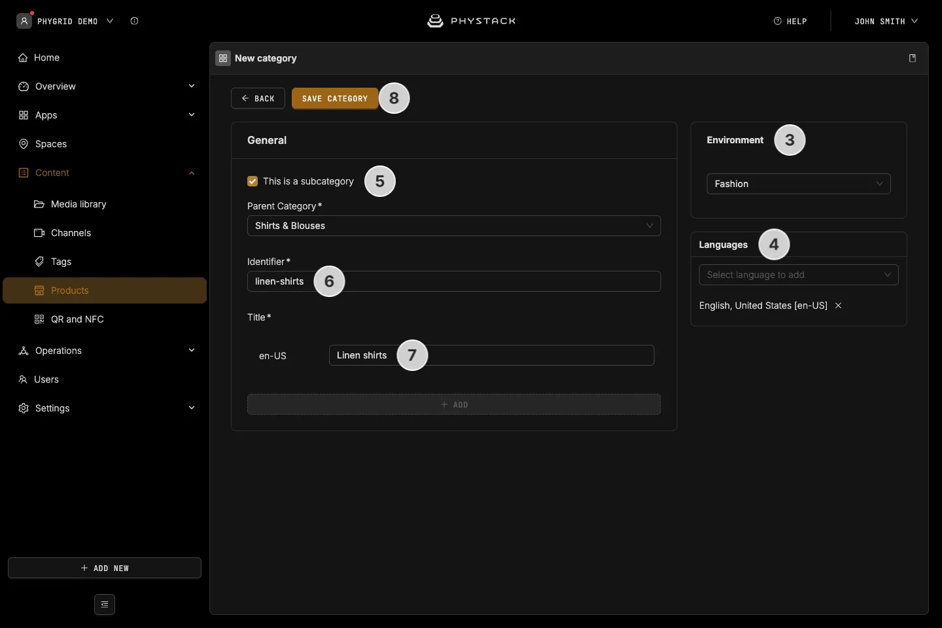
Task: Click the Phygrid Demo account avatar icon
Action: click(24, 21)
